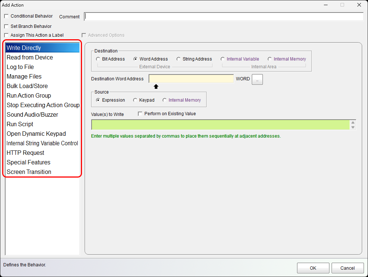
Task: Select Screen Transition from the list
Action: point(29,172)
